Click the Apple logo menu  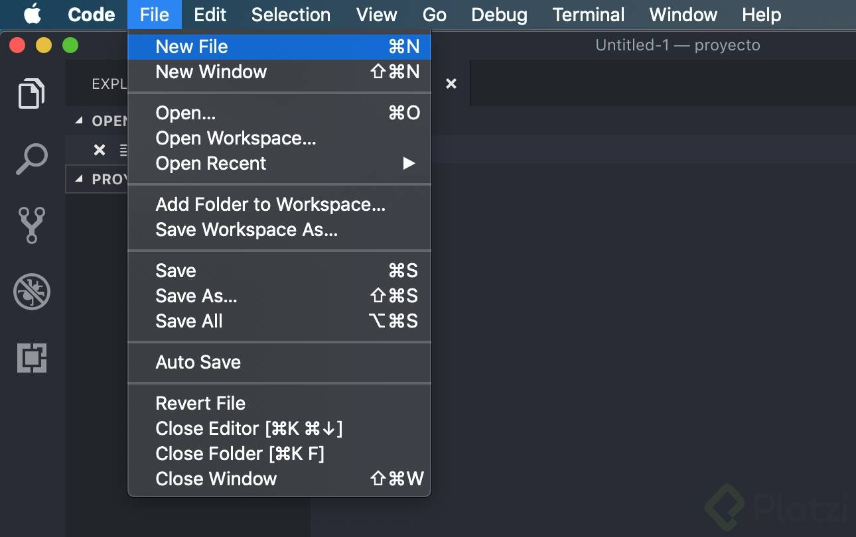point(32,15)
